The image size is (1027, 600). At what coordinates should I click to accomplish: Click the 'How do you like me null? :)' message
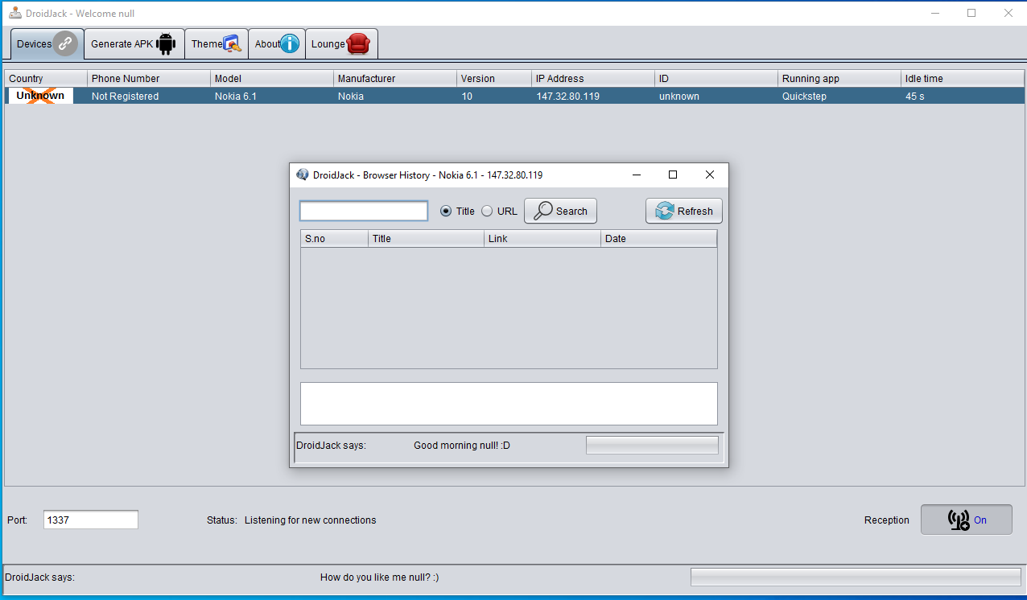tap(380, 577)
